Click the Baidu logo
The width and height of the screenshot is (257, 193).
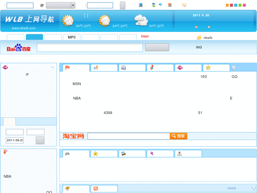(x=19, y=48)
